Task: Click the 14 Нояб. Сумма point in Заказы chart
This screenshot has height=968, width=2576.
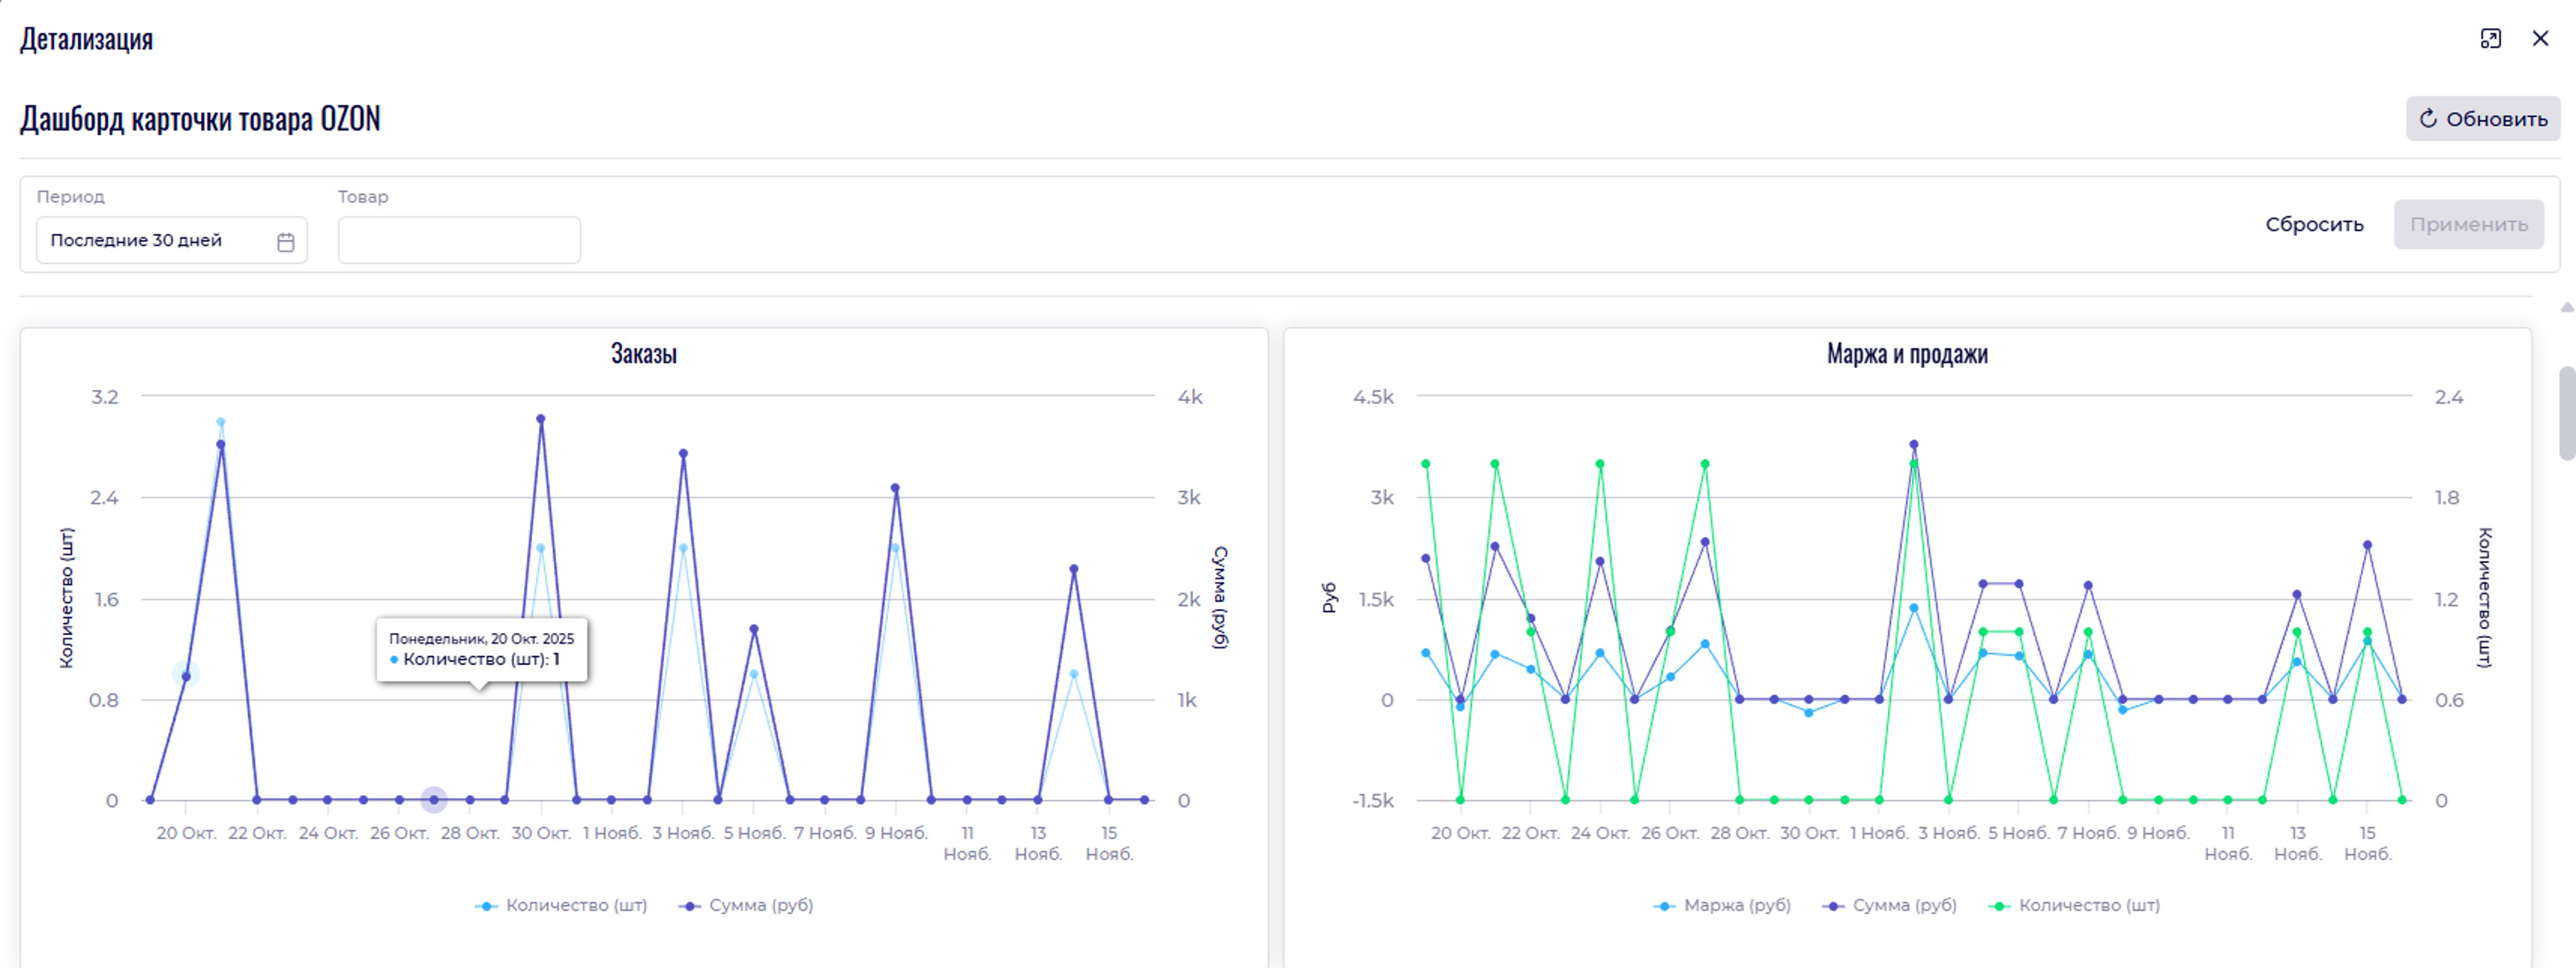Action: tap(1074, 570)
